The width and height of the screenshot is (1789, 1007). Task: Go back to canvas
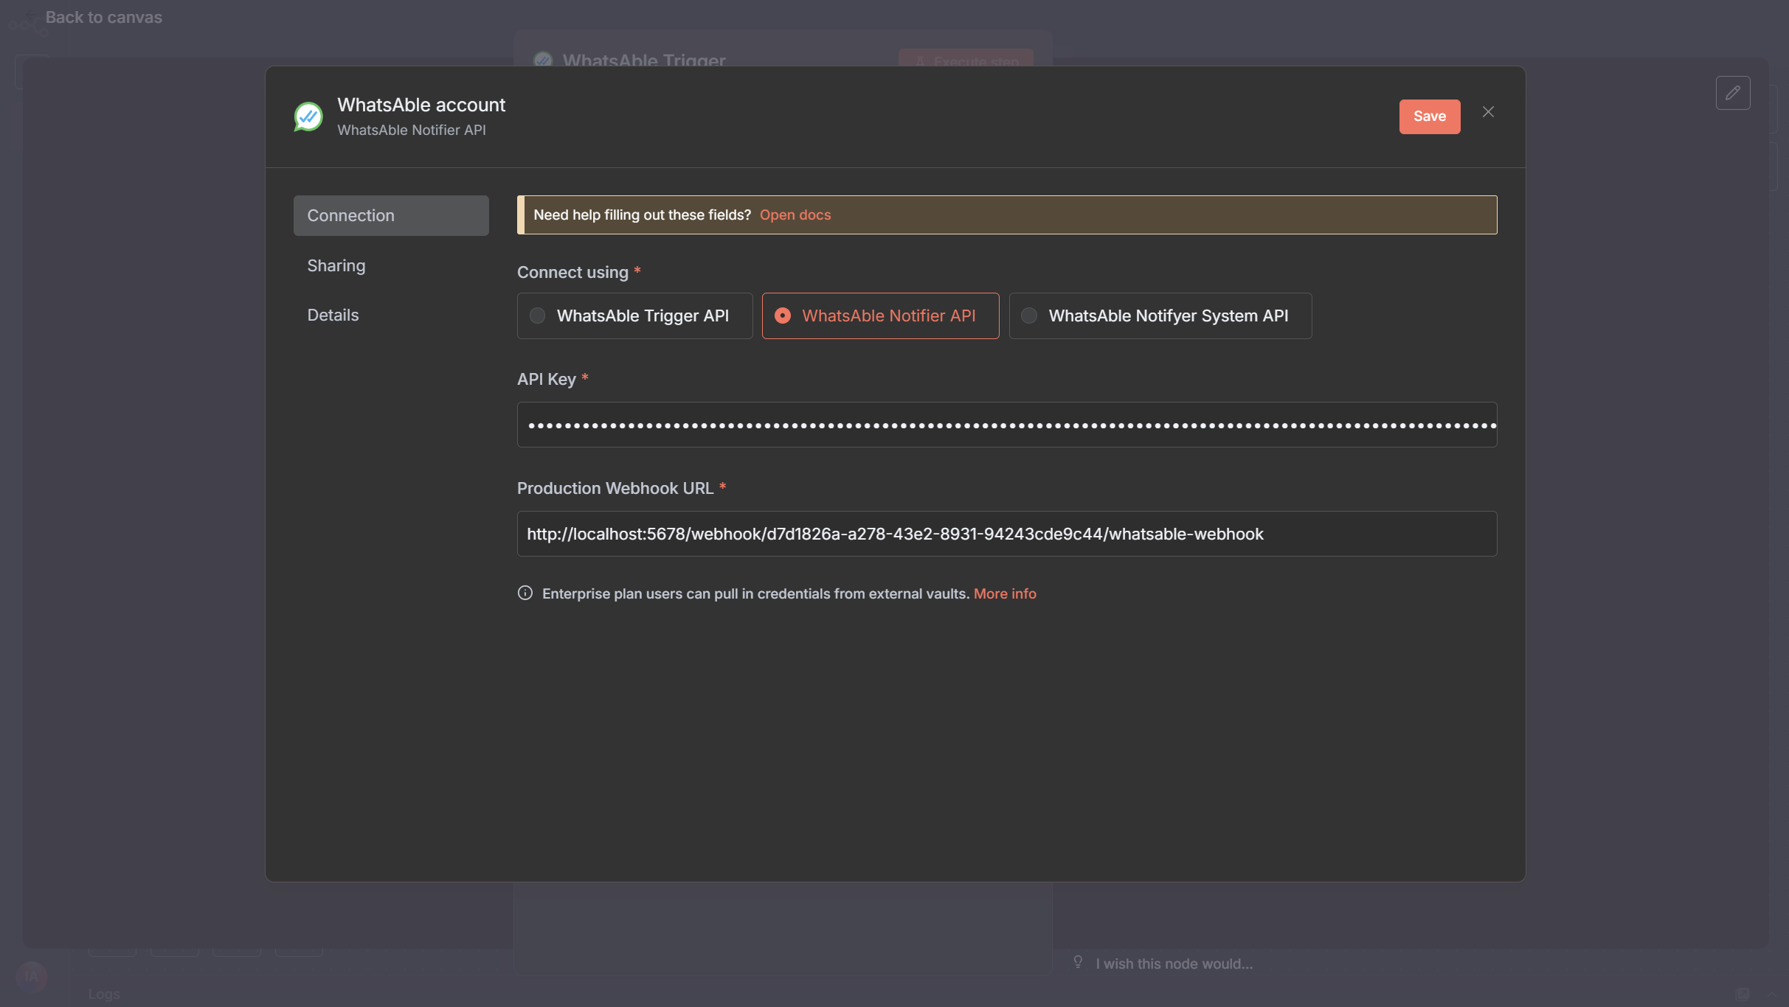tap(103, 17)
